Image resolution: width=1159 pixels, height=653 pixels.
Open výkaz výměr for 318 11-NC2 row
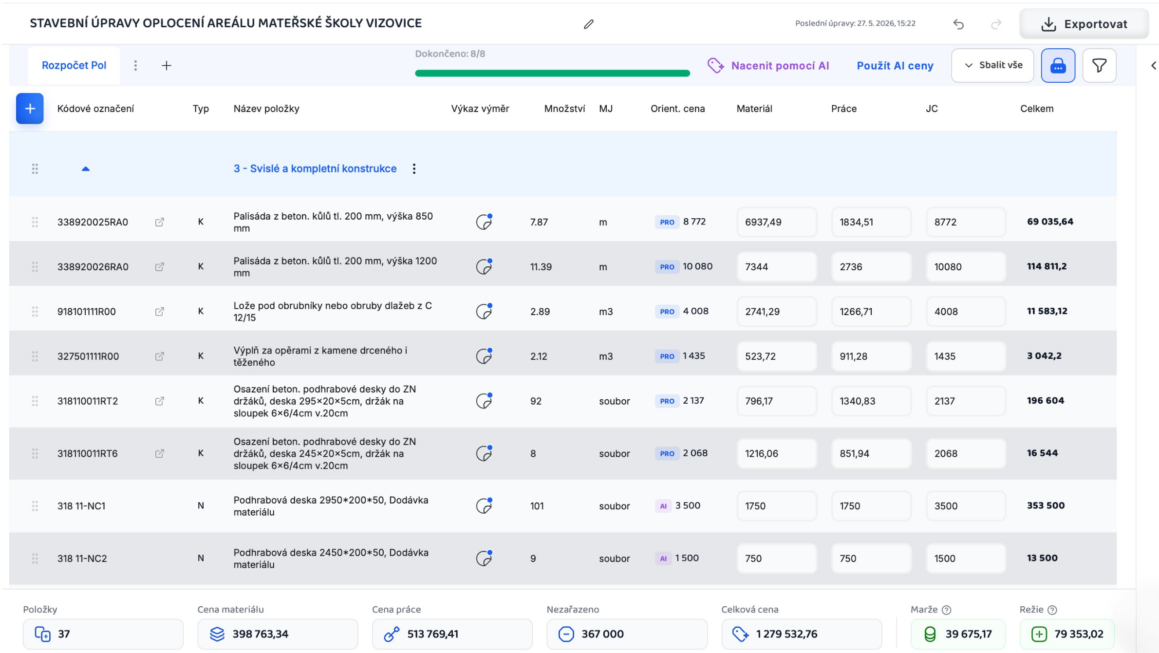tap(484, 559)
